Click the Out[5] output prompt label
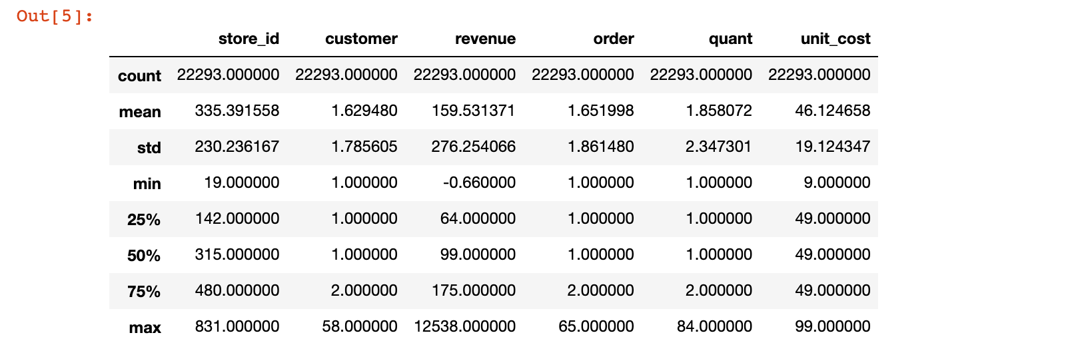This screenshot has width=1066, height=349. [55, 16]
